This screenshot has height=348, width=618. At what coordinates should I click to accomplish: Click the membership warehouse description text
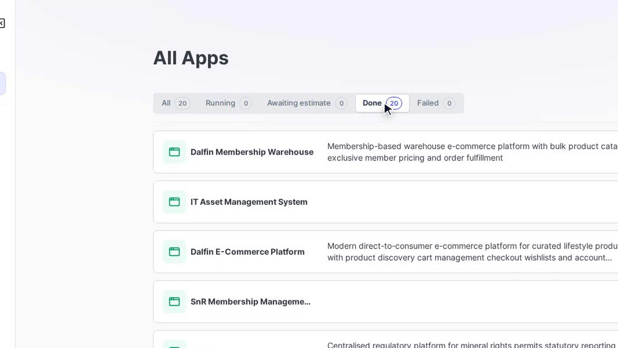[x=473, y=152]
